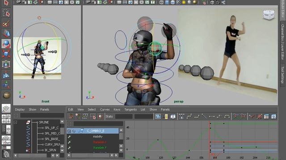Switch to single perspective view layout
Image resolution: width=286 pixels, height=160 pixels.
tap(6, 108)
